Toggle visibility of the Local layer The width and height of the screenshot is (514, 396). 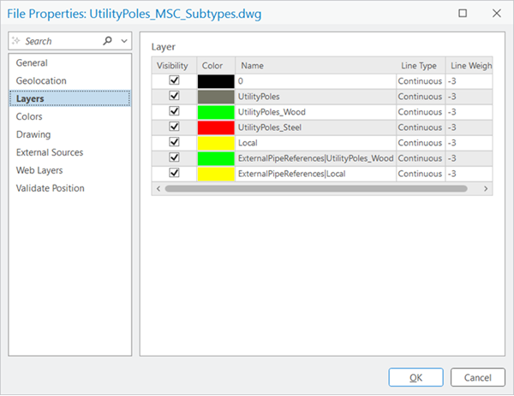pos(175,143)
